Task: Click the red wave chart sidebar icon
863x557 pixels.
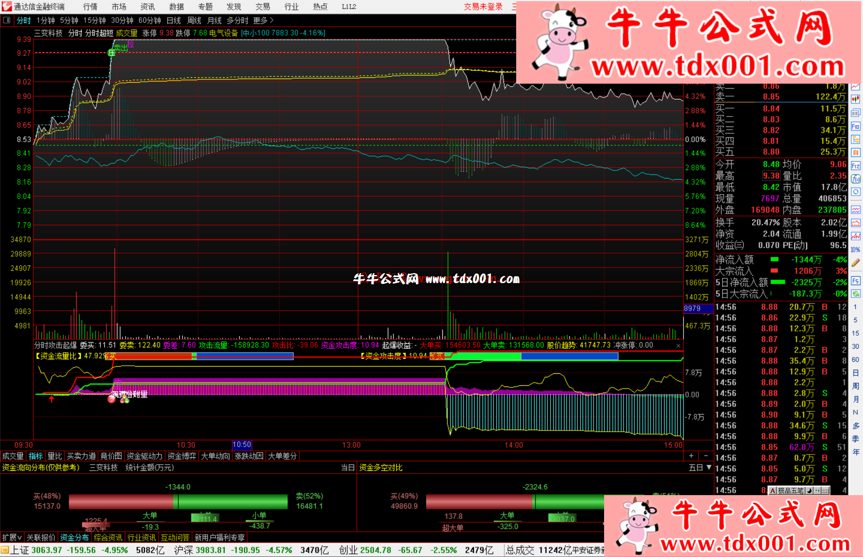Action: (855, 236)
